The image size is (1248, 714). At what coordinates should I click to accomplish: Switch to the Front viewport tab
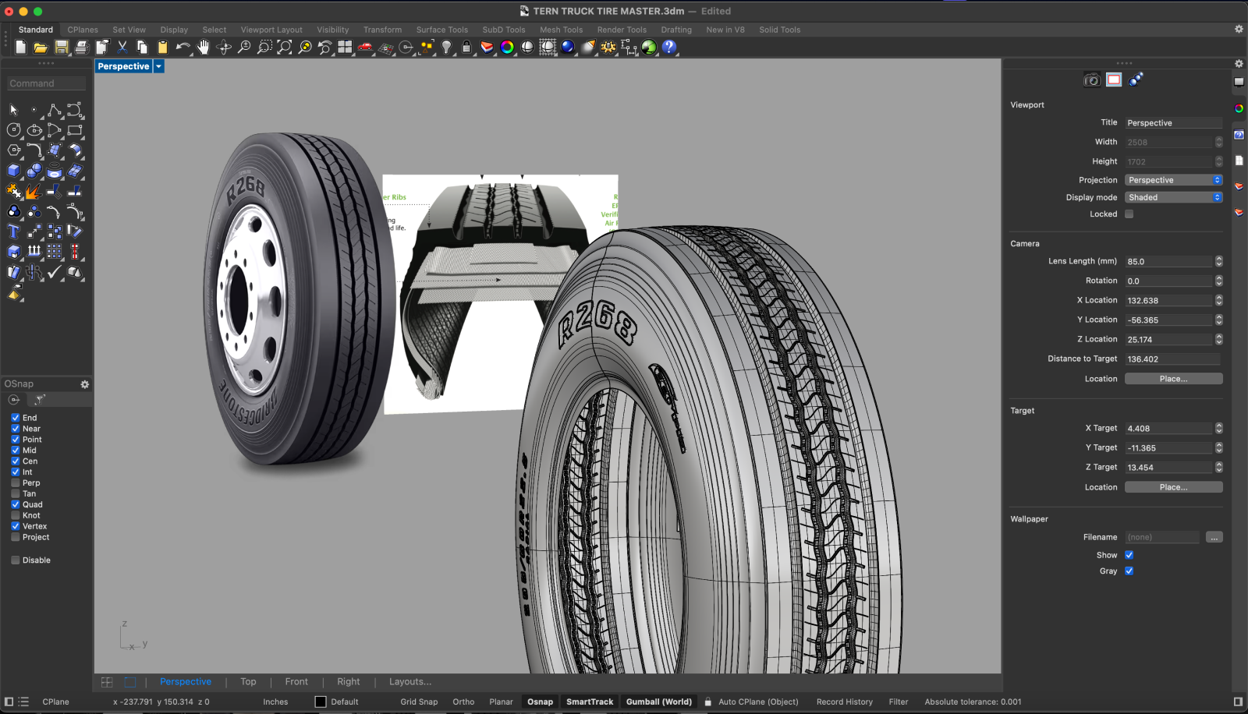click(x=296, y=682)
